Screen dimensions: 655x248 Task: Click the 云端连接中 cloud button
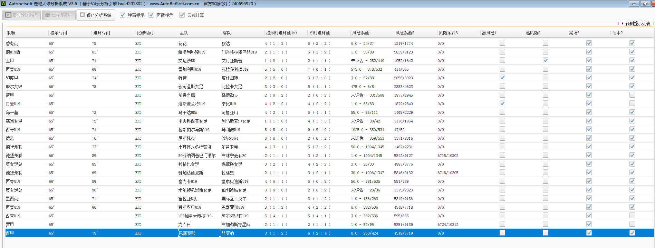click(x=59, y=15)
